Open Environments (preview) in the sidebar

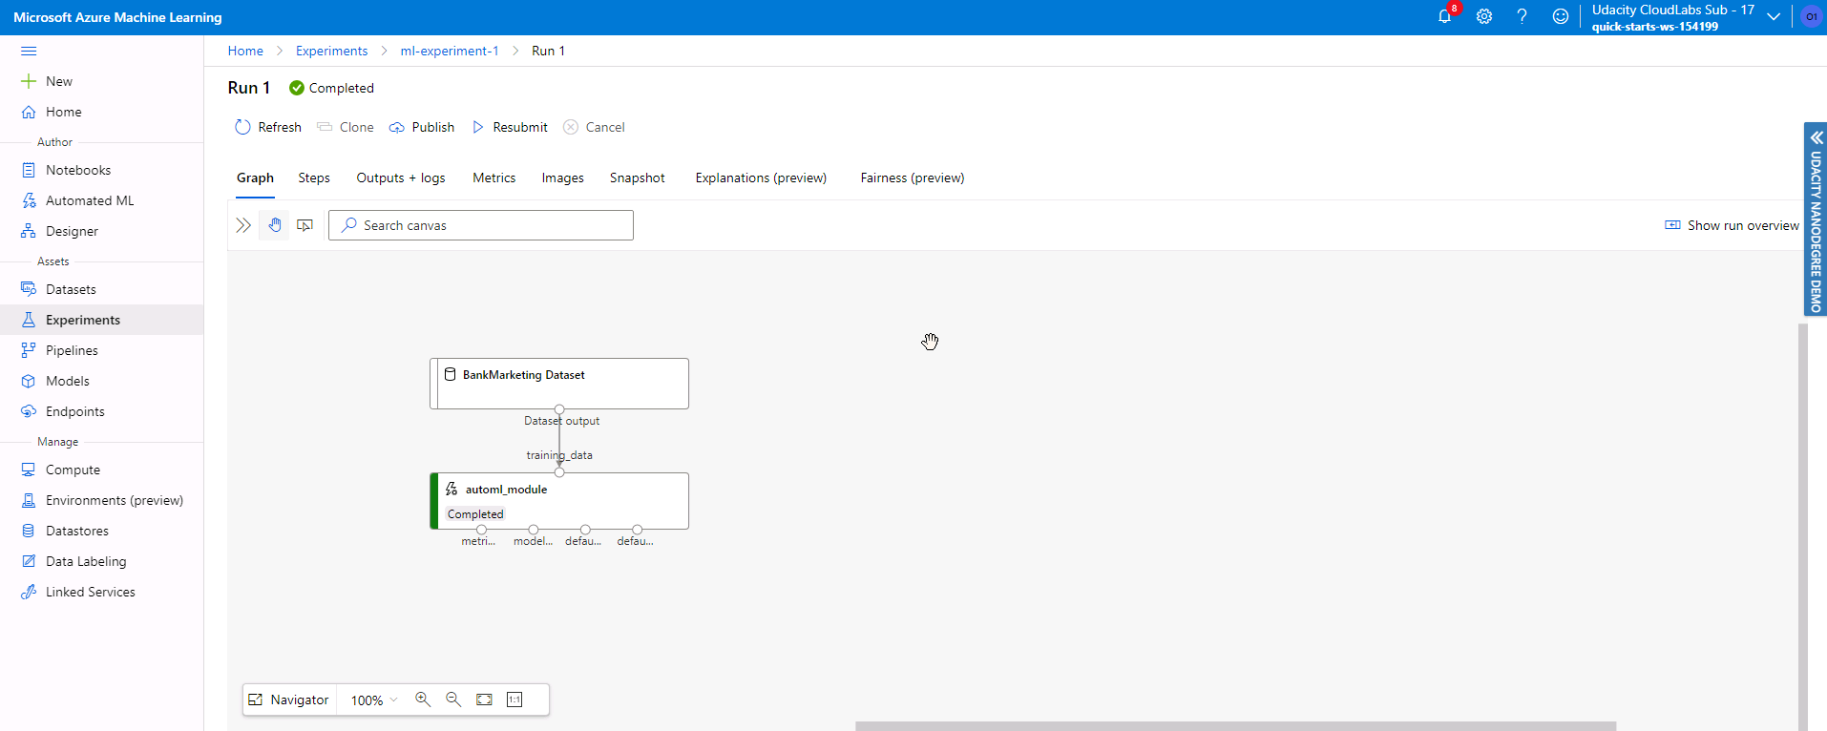click(x=102, y=500)
